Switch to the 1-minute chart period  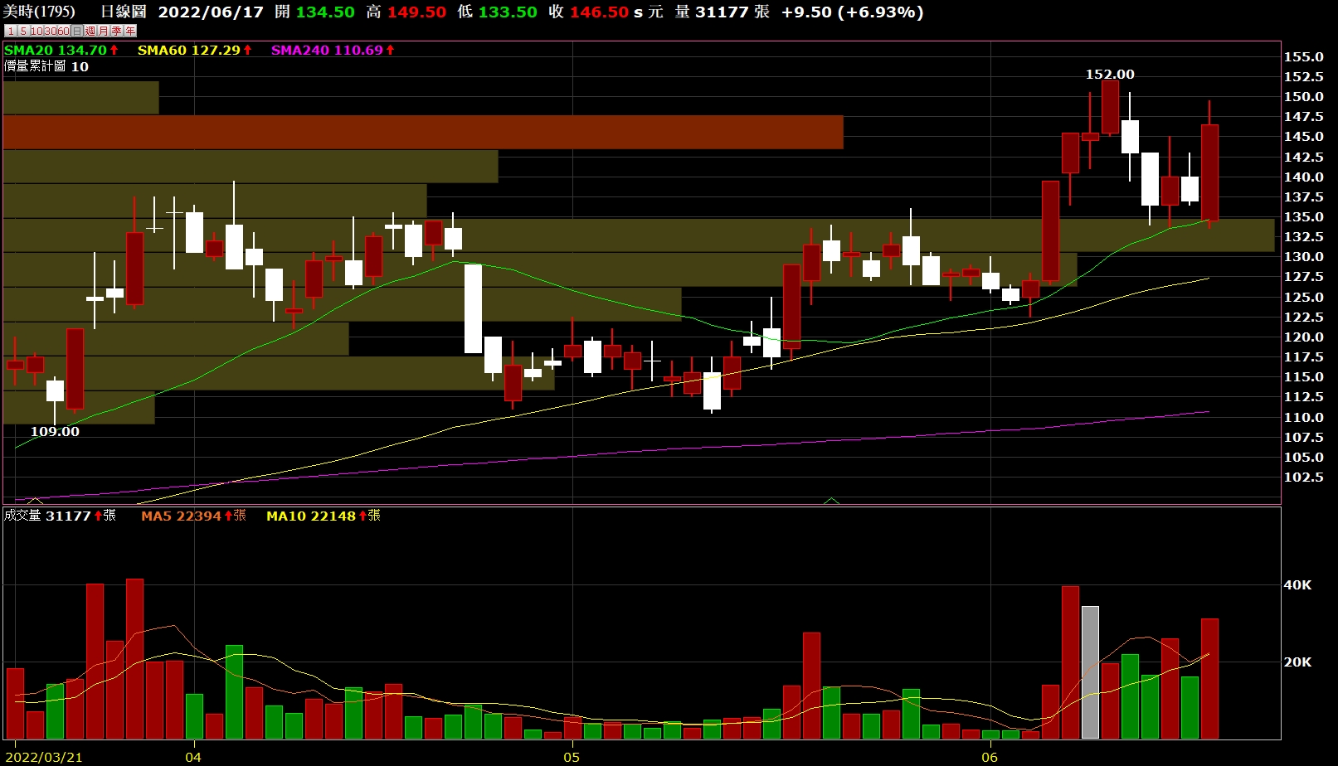coord(10,31)
